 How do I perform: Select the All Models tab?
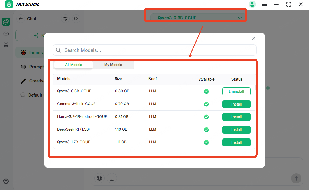tap(74, 65)
